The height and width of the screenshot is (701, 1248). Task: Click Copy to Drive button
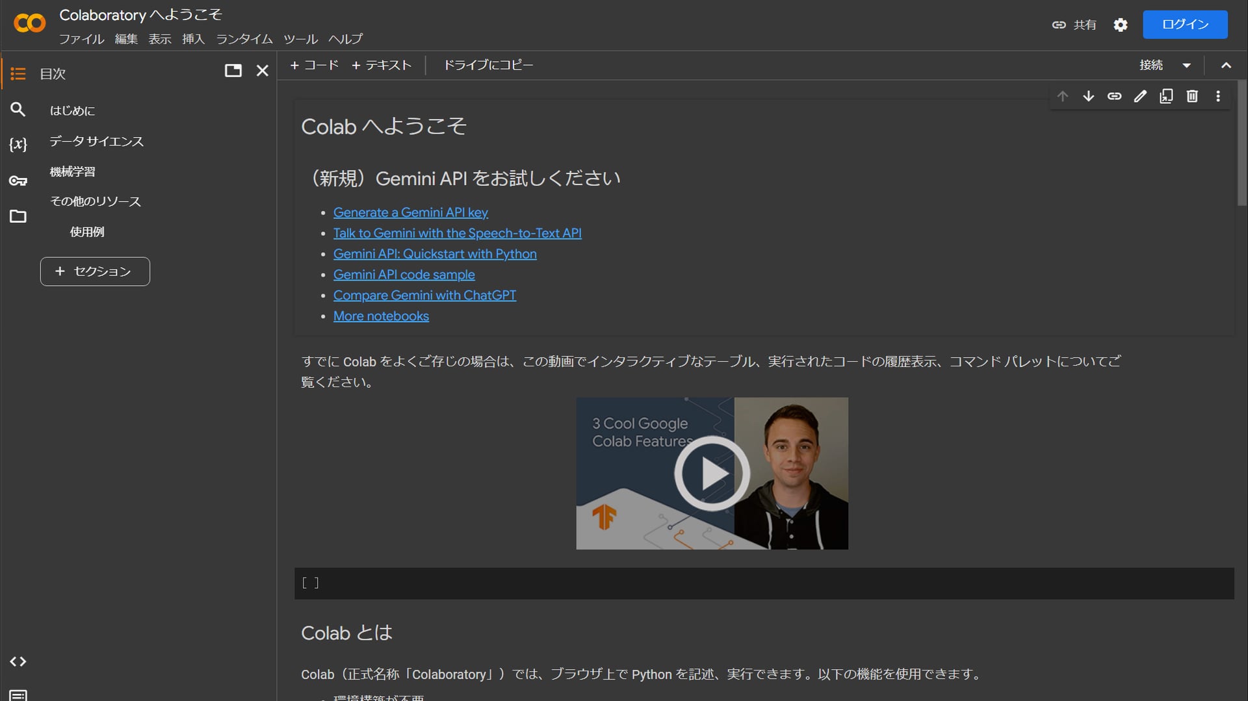pos(488,65)
